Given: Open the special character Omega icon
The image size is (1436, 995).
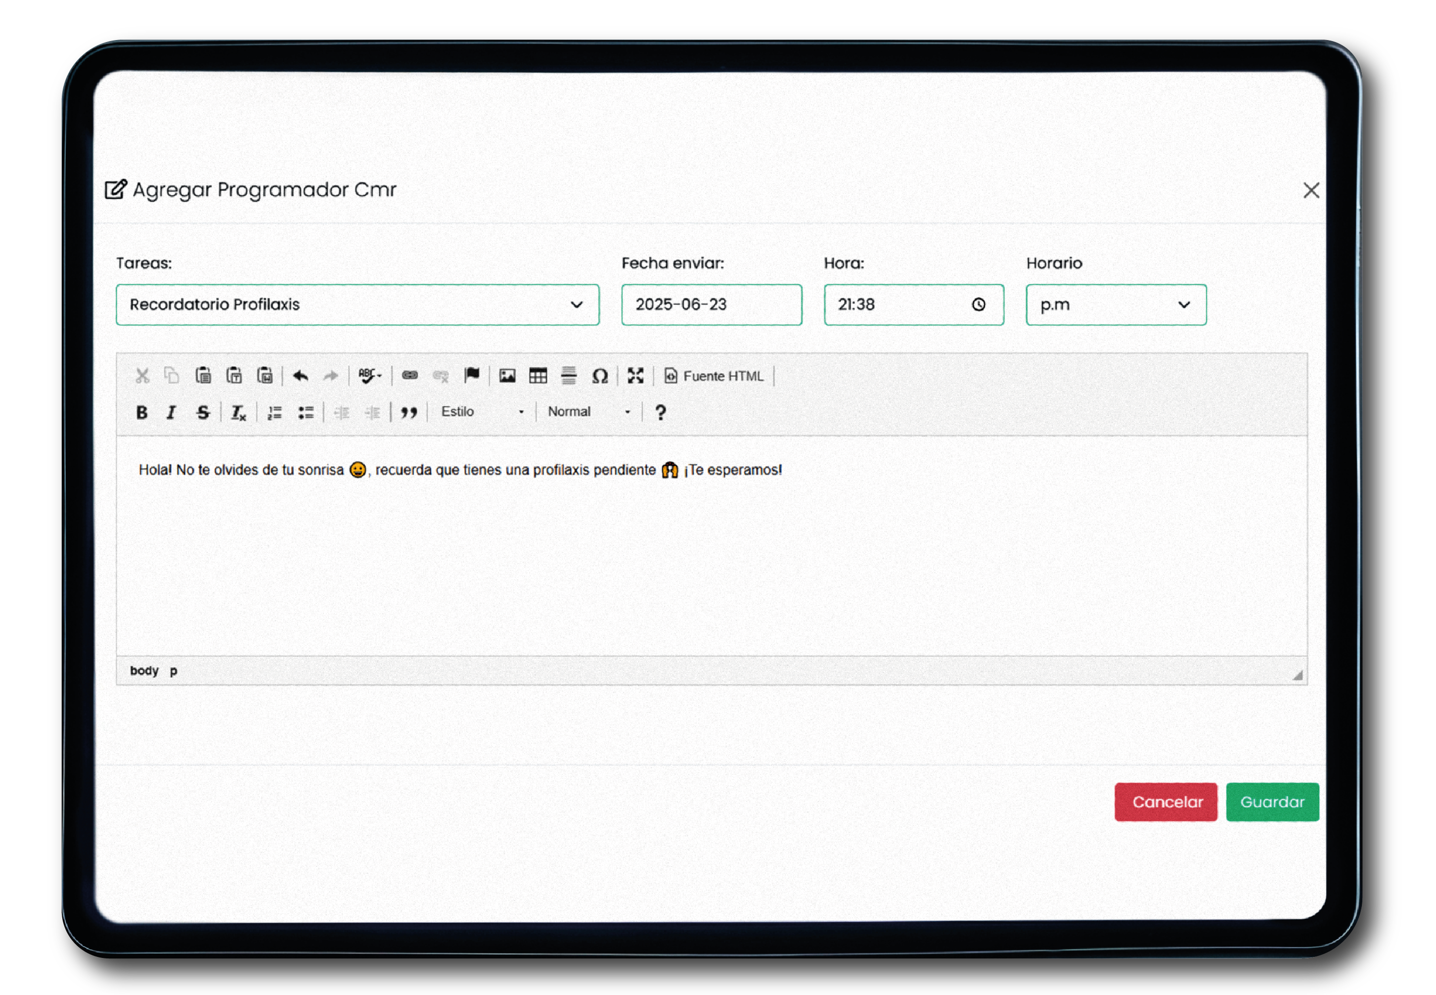Looking at the screenshot, I should point(600,376).
